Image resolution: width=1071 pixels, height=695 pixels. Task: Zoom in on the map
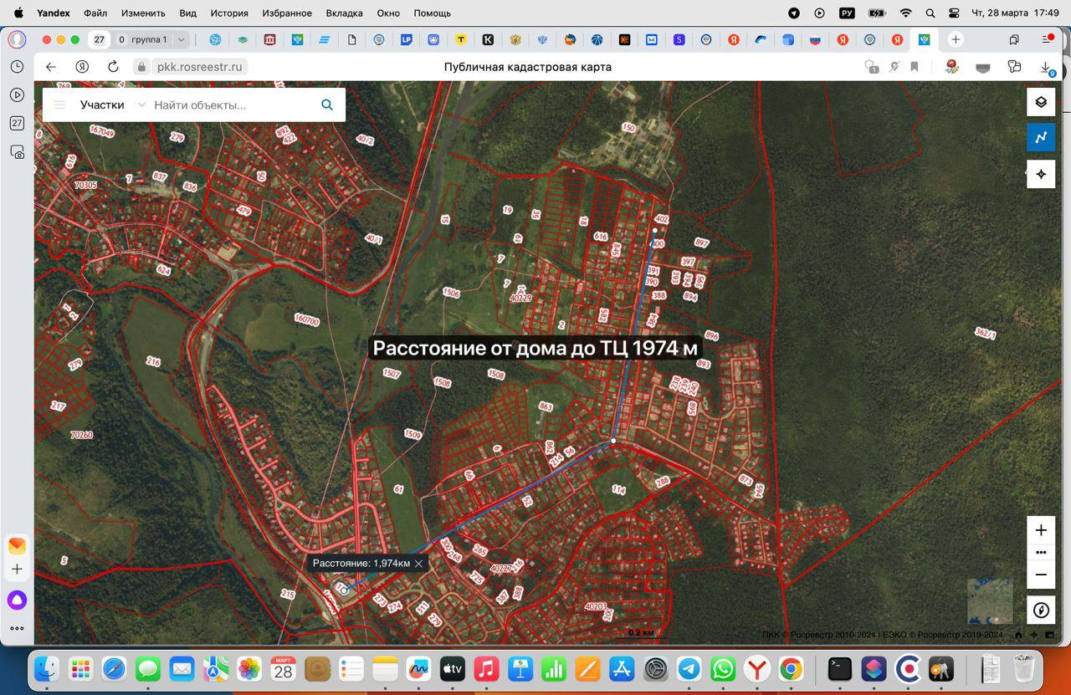(1041, 530)
